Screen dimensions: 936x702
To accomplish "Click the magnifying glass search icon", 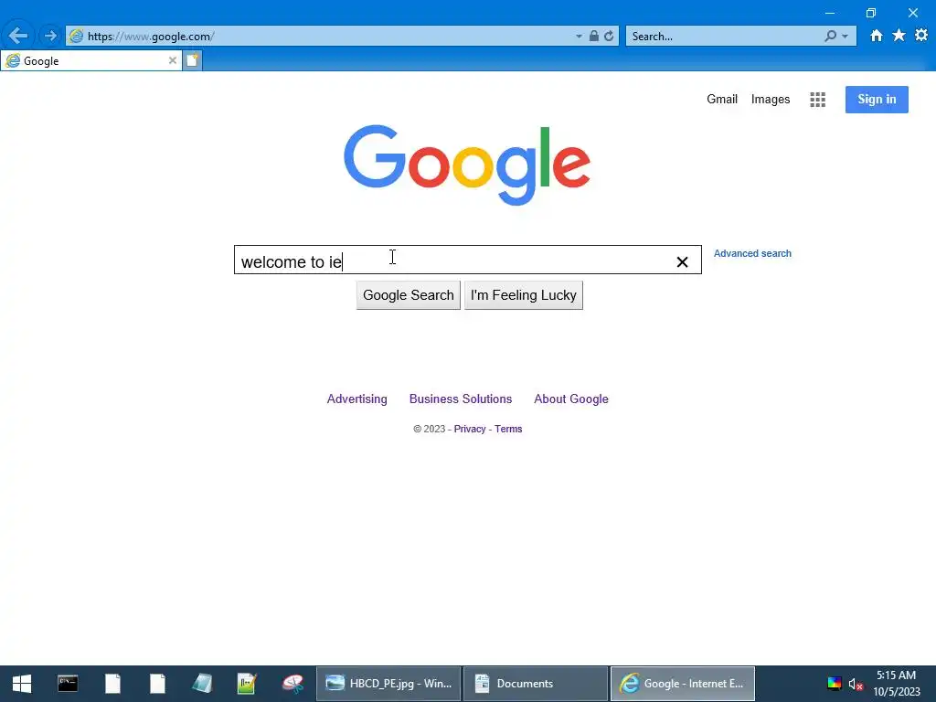I will 830,36.
